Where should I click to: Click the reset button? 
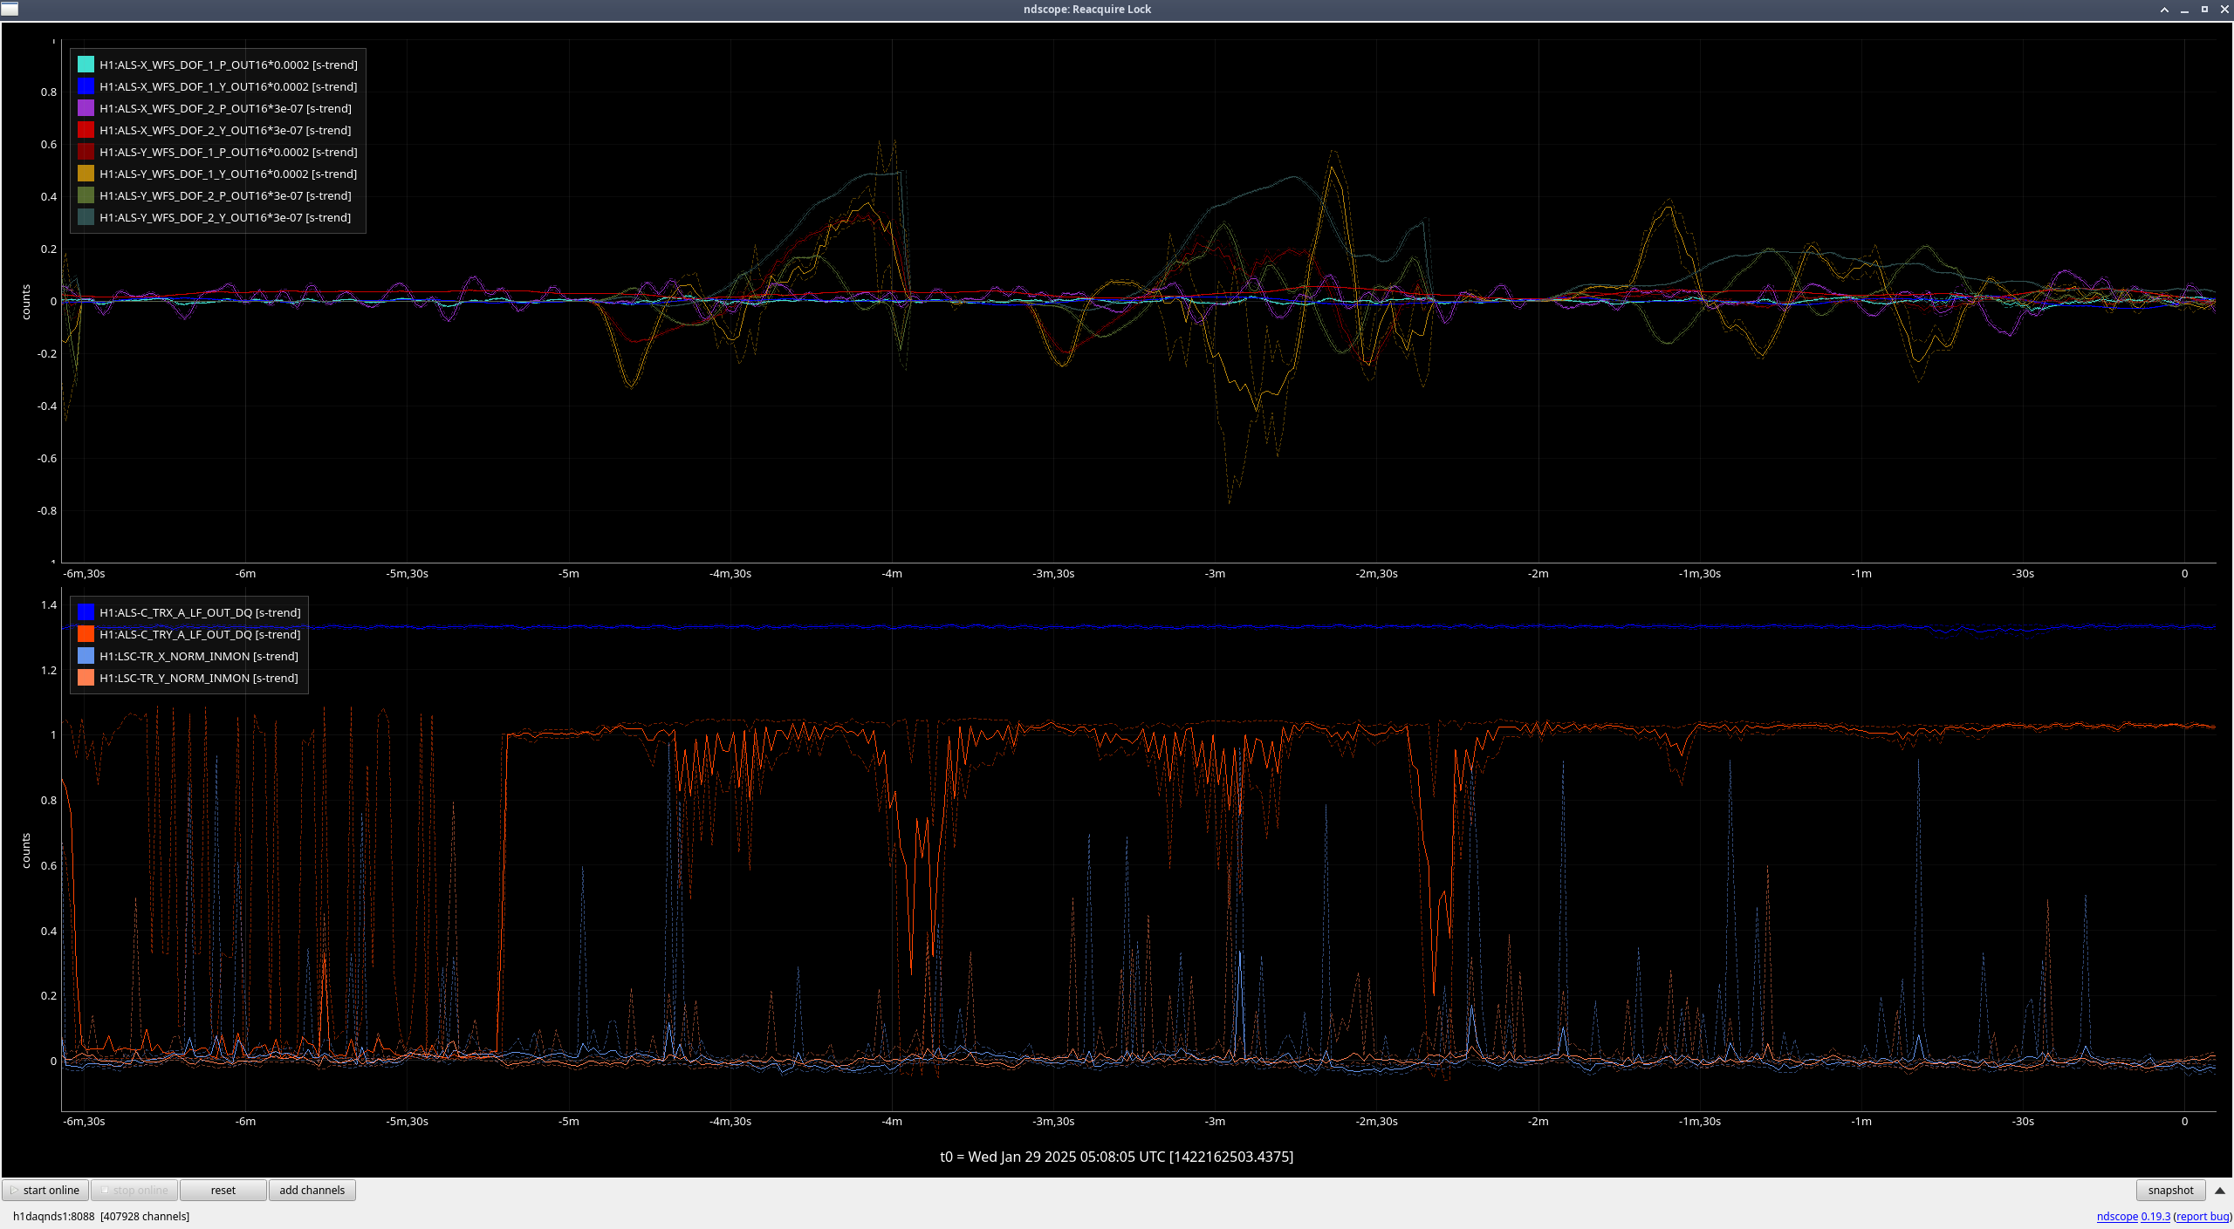223,1190
